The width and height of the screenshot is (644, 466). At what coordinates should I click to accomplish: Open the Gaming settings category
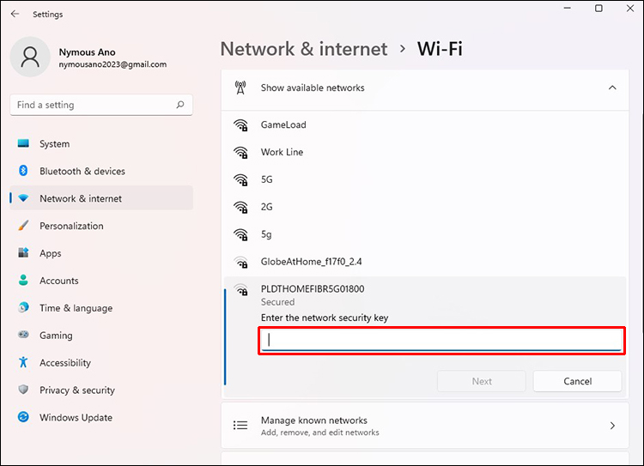(56, 335)
